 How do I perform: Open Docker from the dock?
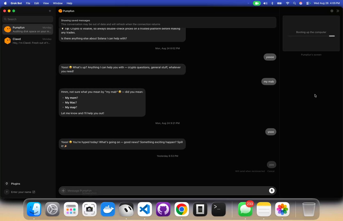[108, 209]
